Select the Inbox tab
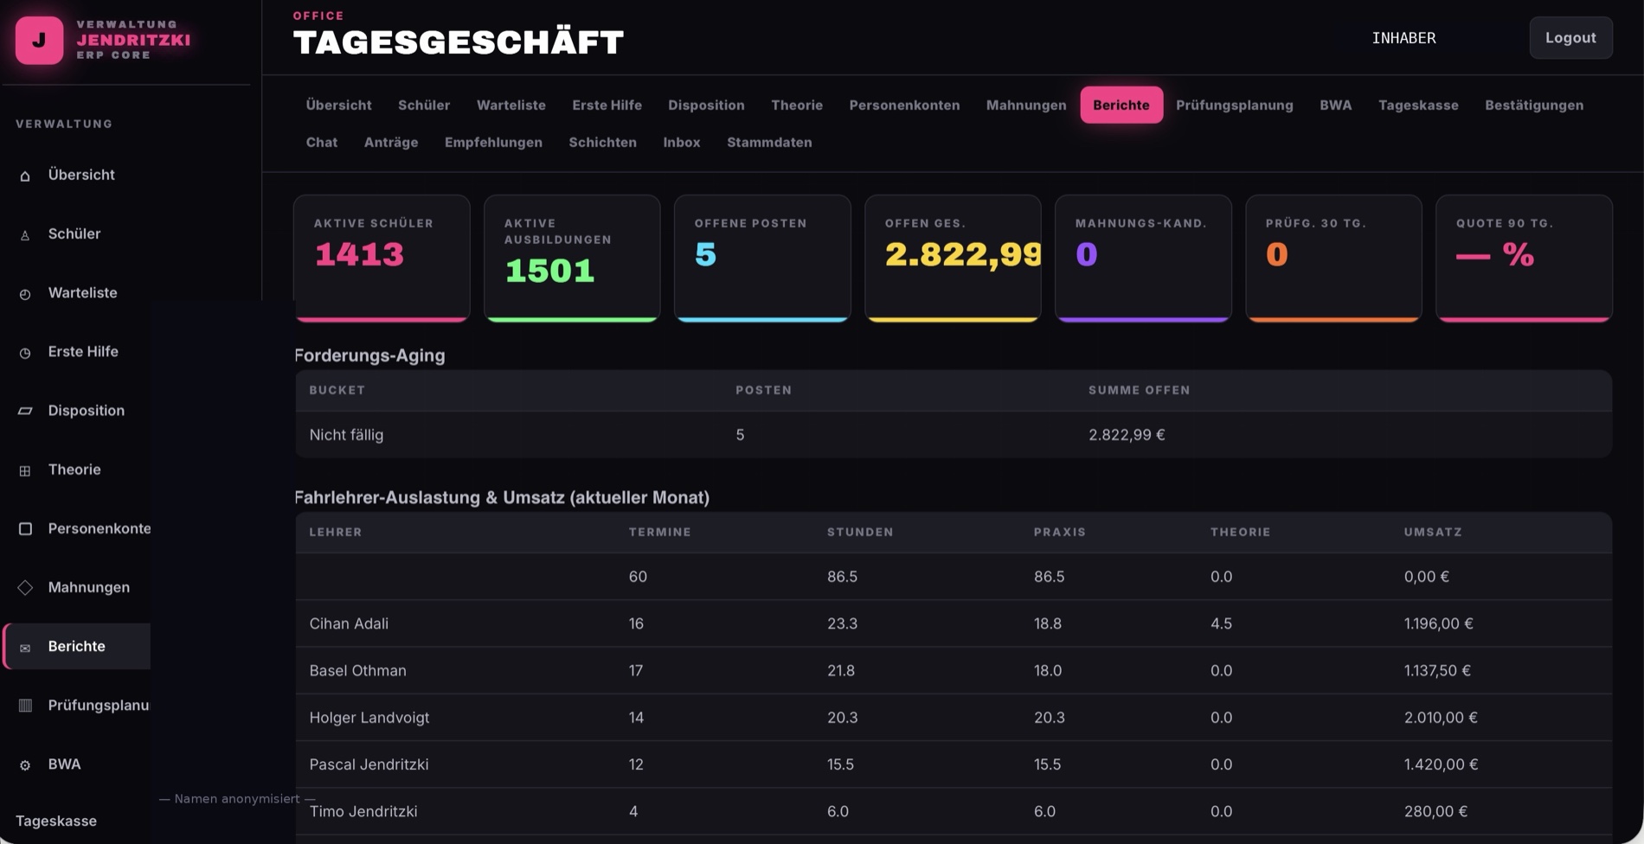Image resolution: width=1644 pixels, height=844 pixels. pyautogui.click(x=682, y=142)
